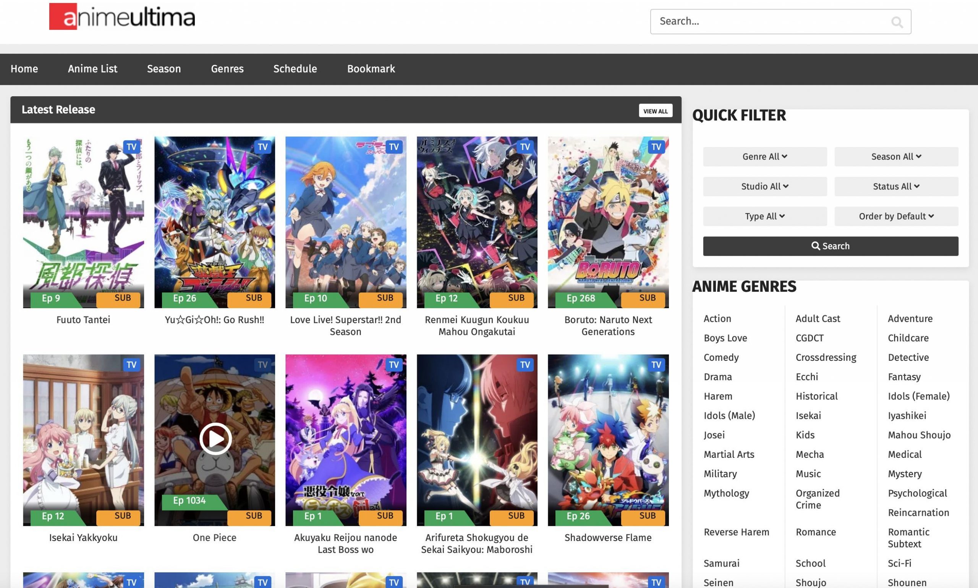Click the Anime List navigation icon

(x=92, y=68)
